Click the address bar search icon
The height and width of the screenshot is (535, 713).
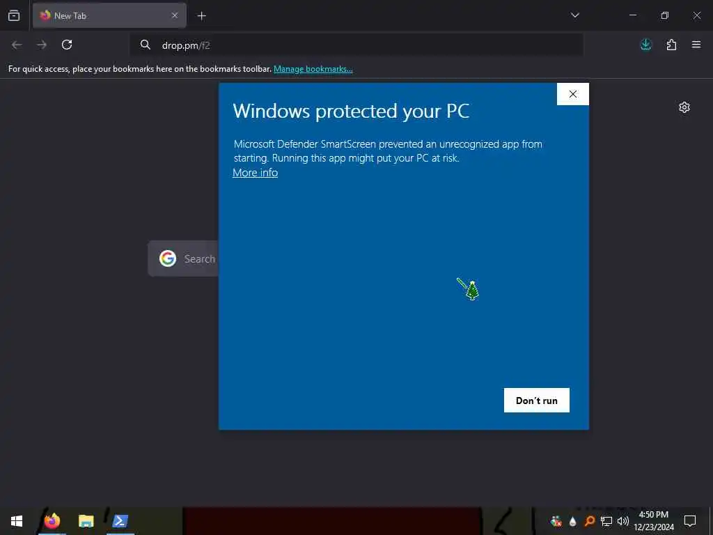(145, 45)
